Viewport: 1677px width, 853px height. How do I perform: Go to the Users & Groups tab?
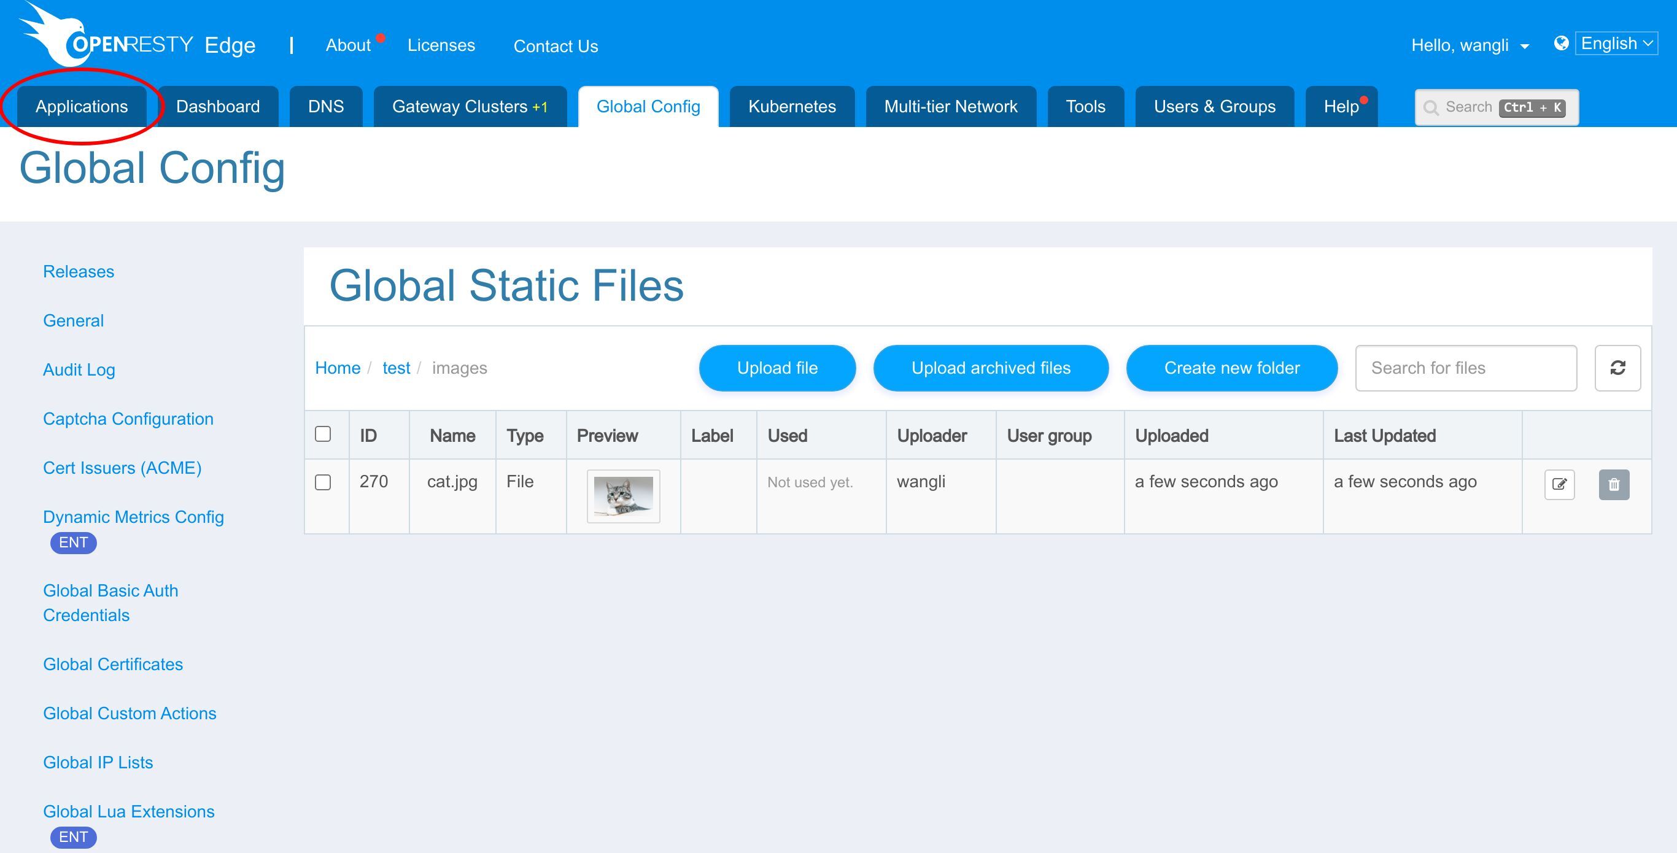[x=1215, y=106]
